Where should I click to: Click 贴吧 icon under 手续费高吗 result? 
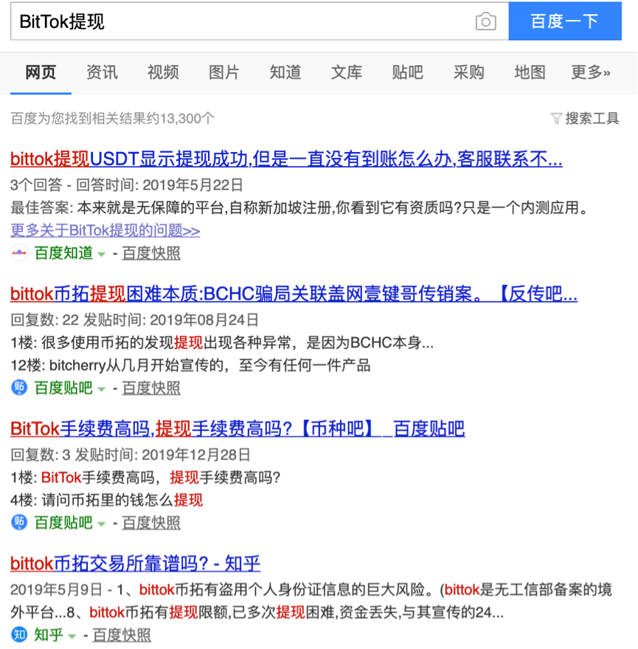pos(19,523)
